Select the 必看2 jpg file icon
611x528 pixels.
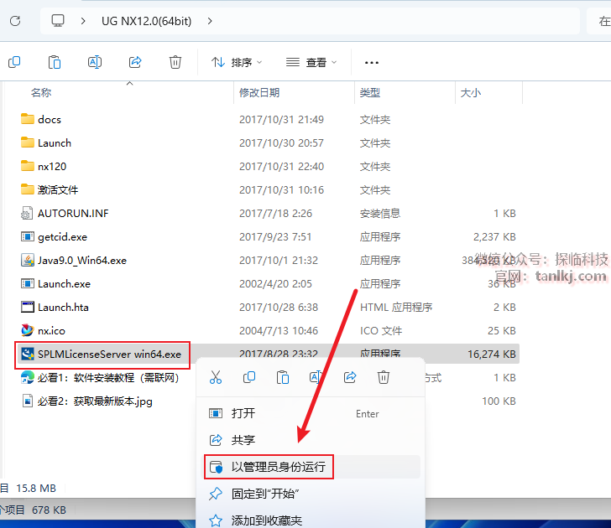pos(27,401)
